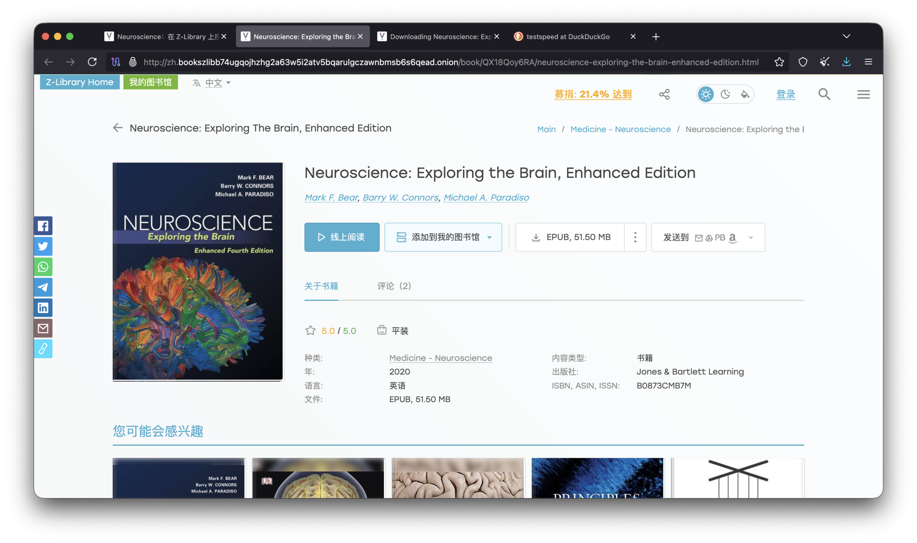The width and height of the screenshot is (917, 543).
Task: Share the book on Facebook
Action: [x=43, y=226]
